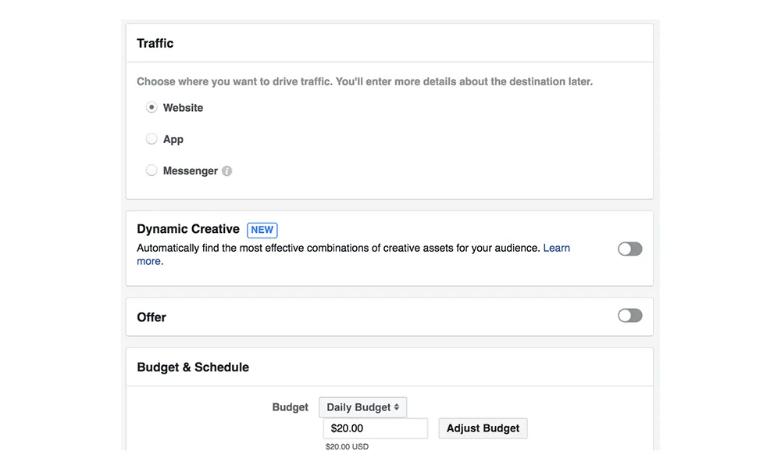Turn on the Offer toggle
This screenshot has width=781, height=469.
point(629,315)
